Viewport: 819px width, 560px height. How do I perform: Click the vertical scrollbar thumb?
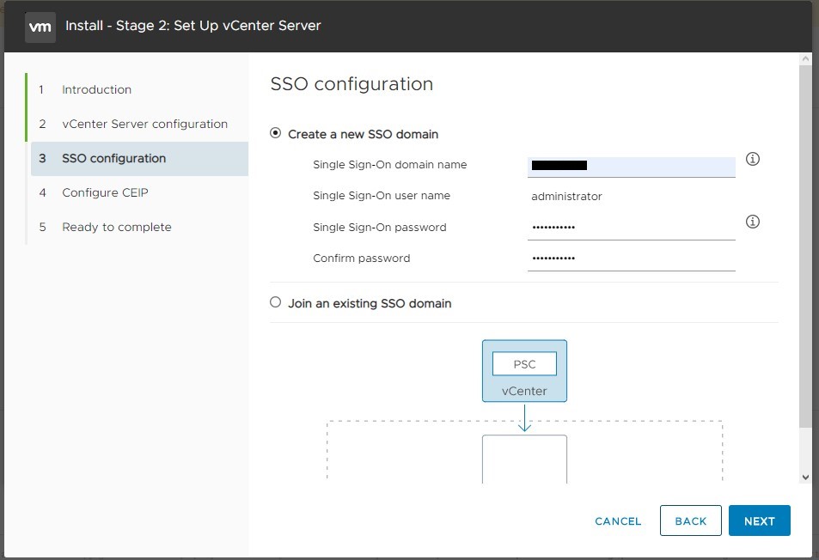tap(805, 247)
